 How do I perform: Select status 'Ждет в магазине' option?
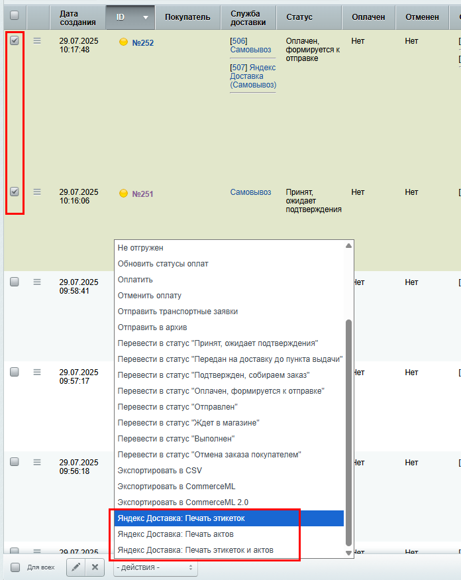coord(229,423)
